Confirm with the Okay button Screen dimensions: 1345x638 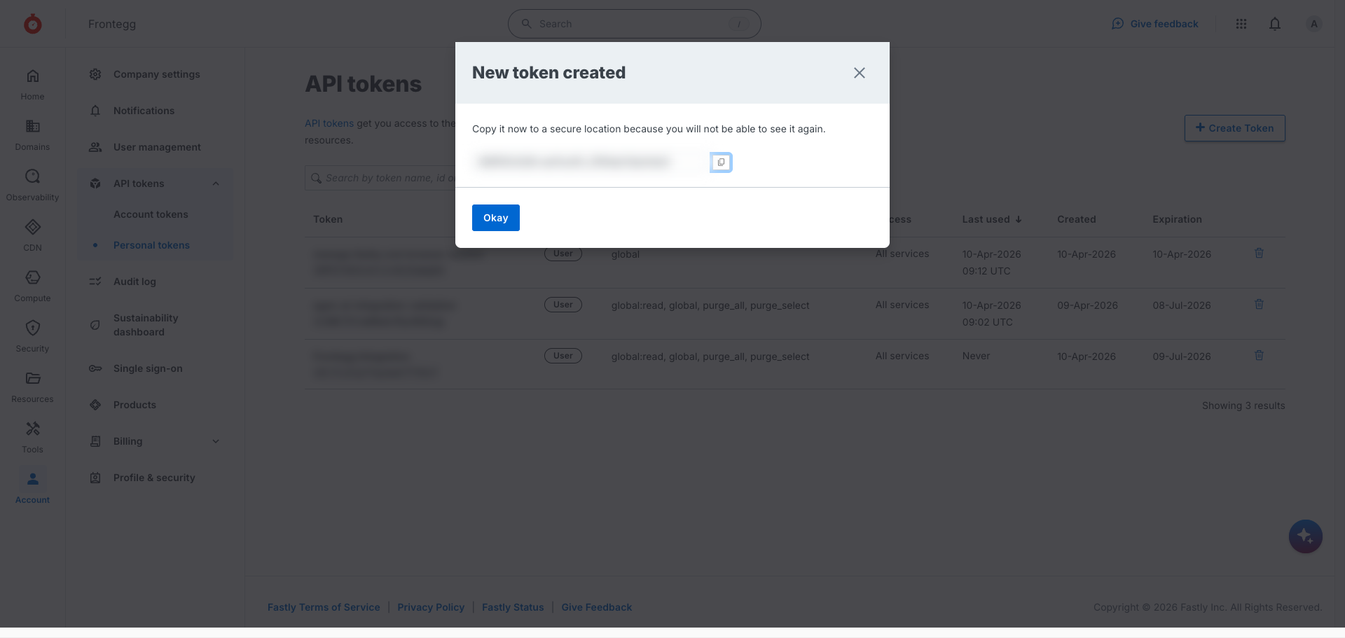(x=496, y=218)
